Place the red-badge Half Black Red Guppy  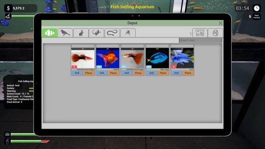point(88,73)
